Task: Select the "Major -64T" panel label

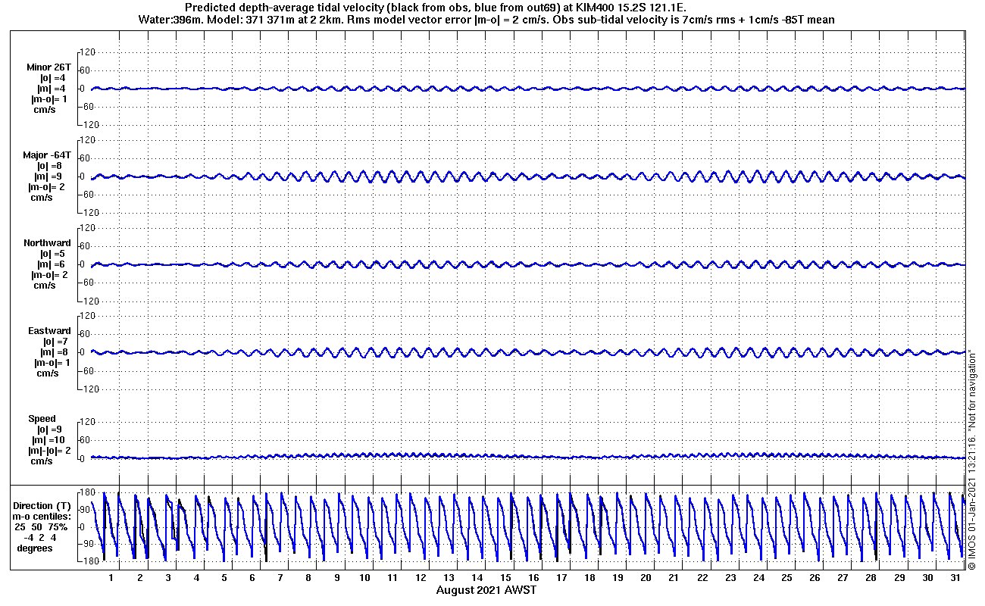Action: tap(47, 155)
